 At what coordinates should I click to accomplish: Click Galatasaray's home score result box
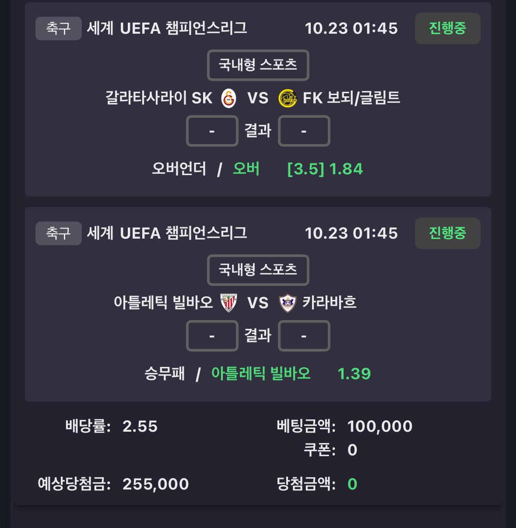click(212, 131)
